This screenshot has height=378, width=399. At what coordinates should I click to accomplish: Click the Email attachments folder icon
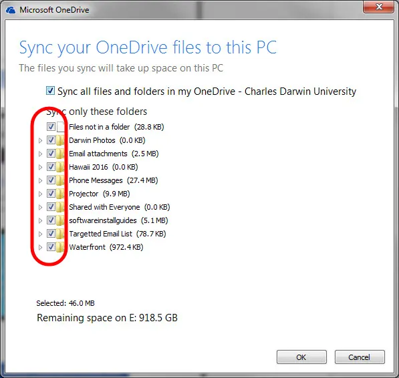60,154
